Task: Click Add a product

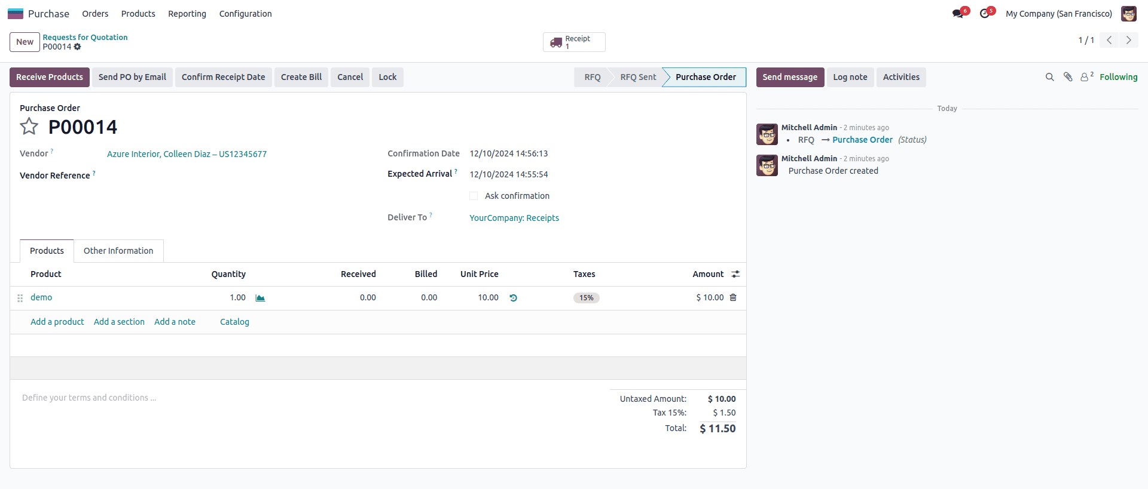Action: 57,322
